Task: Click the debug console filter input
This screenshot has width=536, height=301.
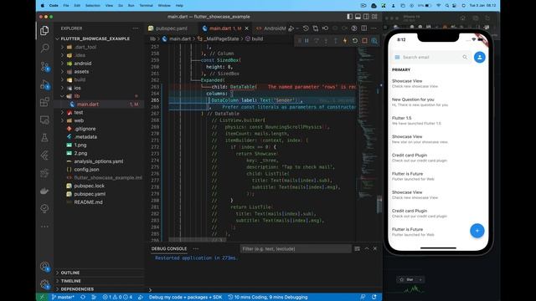Action: pyautogui.click(x=296, y=249)
